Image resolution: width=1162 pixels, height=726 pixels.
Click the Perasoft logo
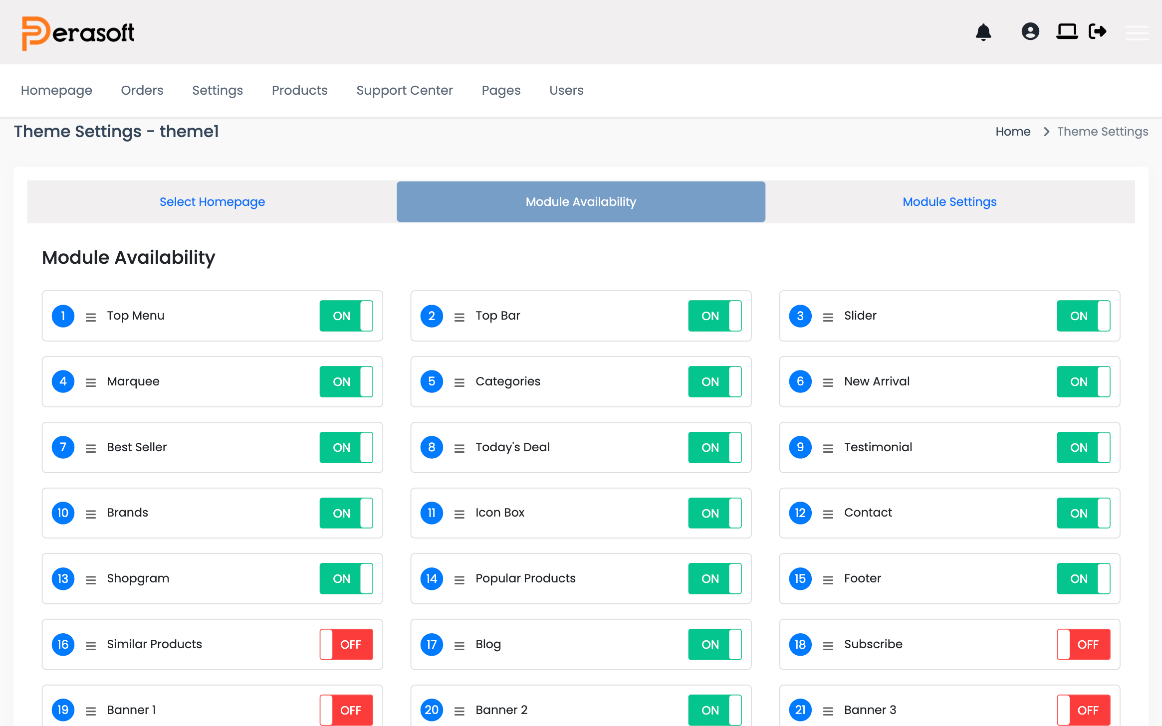[78, 33]
